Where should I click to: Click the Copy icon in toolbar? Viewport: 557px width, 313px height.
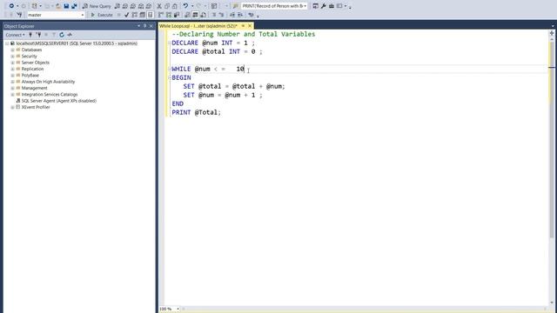tap(167, 6)
